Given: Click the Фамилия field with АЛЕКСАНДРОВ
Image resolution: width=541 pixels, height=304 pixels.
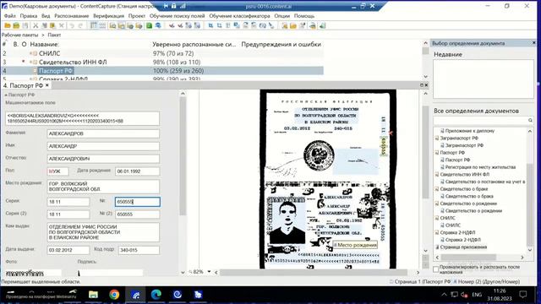Looking at the screenshot, I should pyautogui.click(x=103, y=133).
